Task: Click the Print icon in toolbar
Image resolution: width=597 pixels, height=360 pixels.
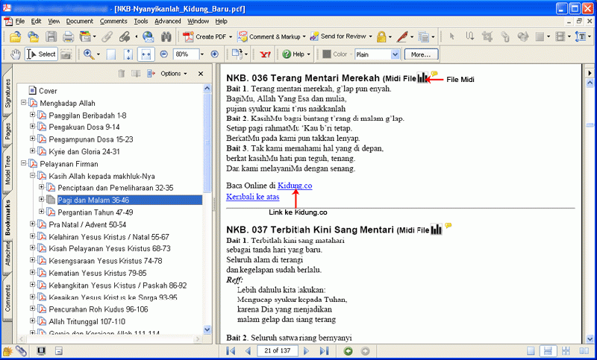Action: [68, 36]
